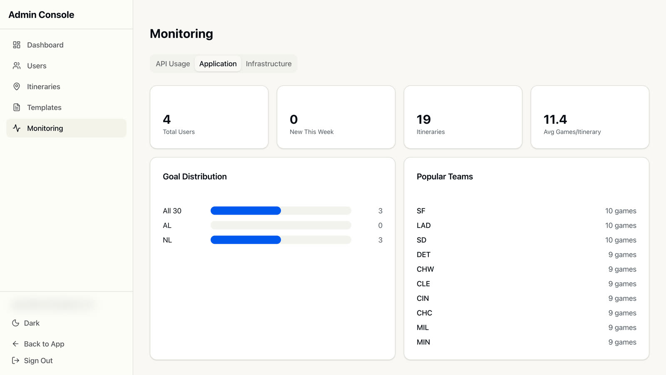Click the AL empty progress bar
Viewport: 666px width, 375px height.
[x=281, y=225]
